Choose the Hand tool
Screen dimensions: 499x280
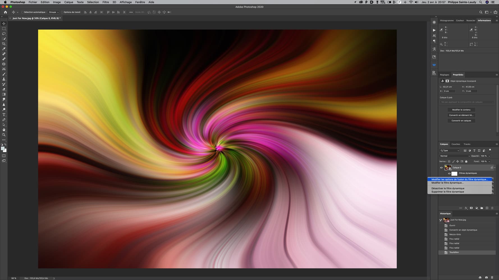4,130
